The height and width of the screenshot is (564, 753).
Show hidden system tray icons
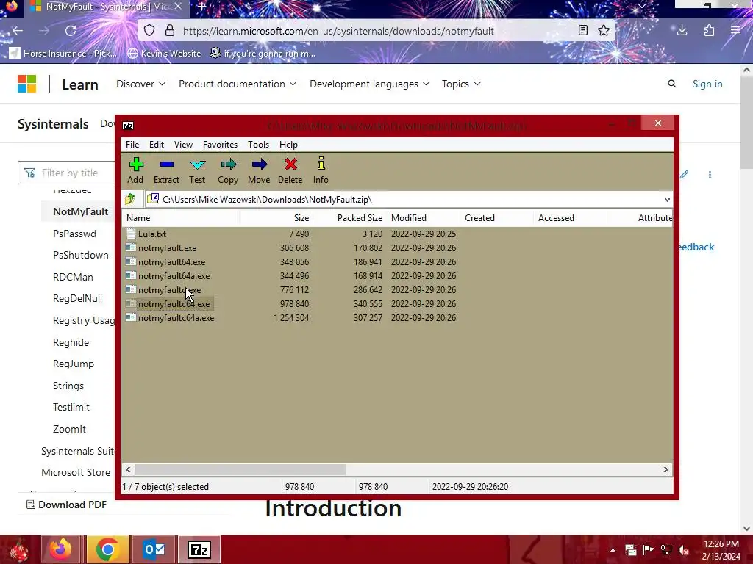click(613, 550)
